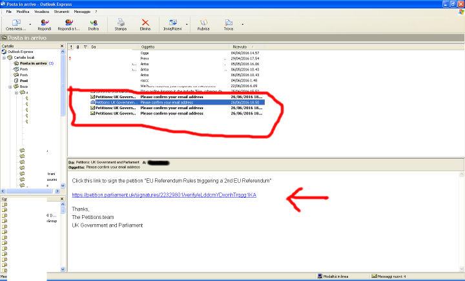Open the petition.parliament.uk verify link
This screenshot has height=281, width=465.
click(x=164, y=195)
